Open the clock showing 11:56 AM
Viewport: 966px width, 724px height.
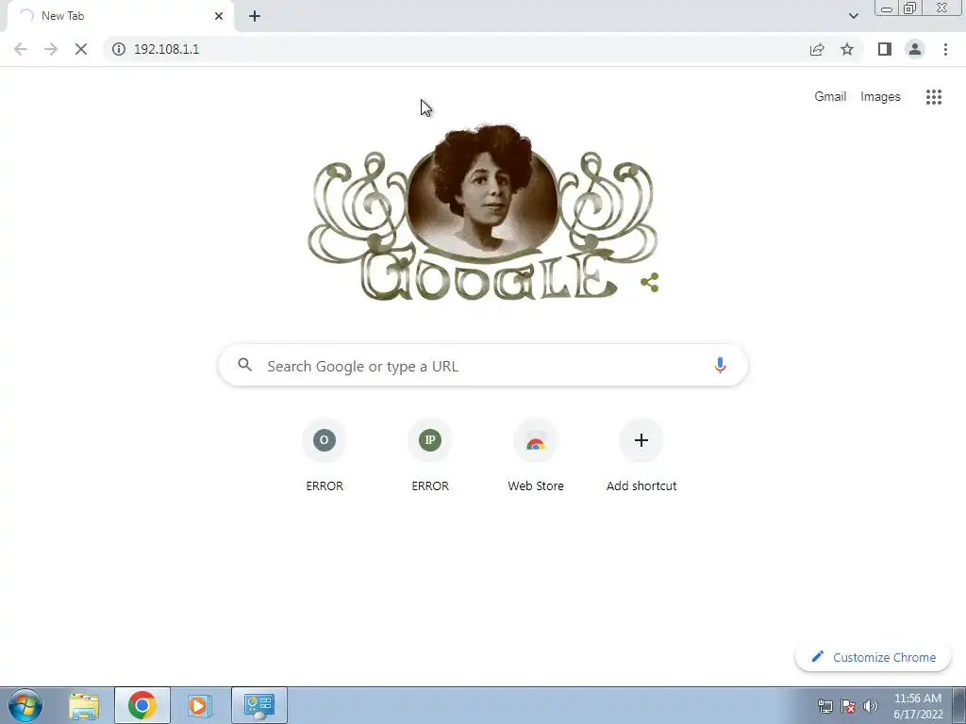point(918,706)
